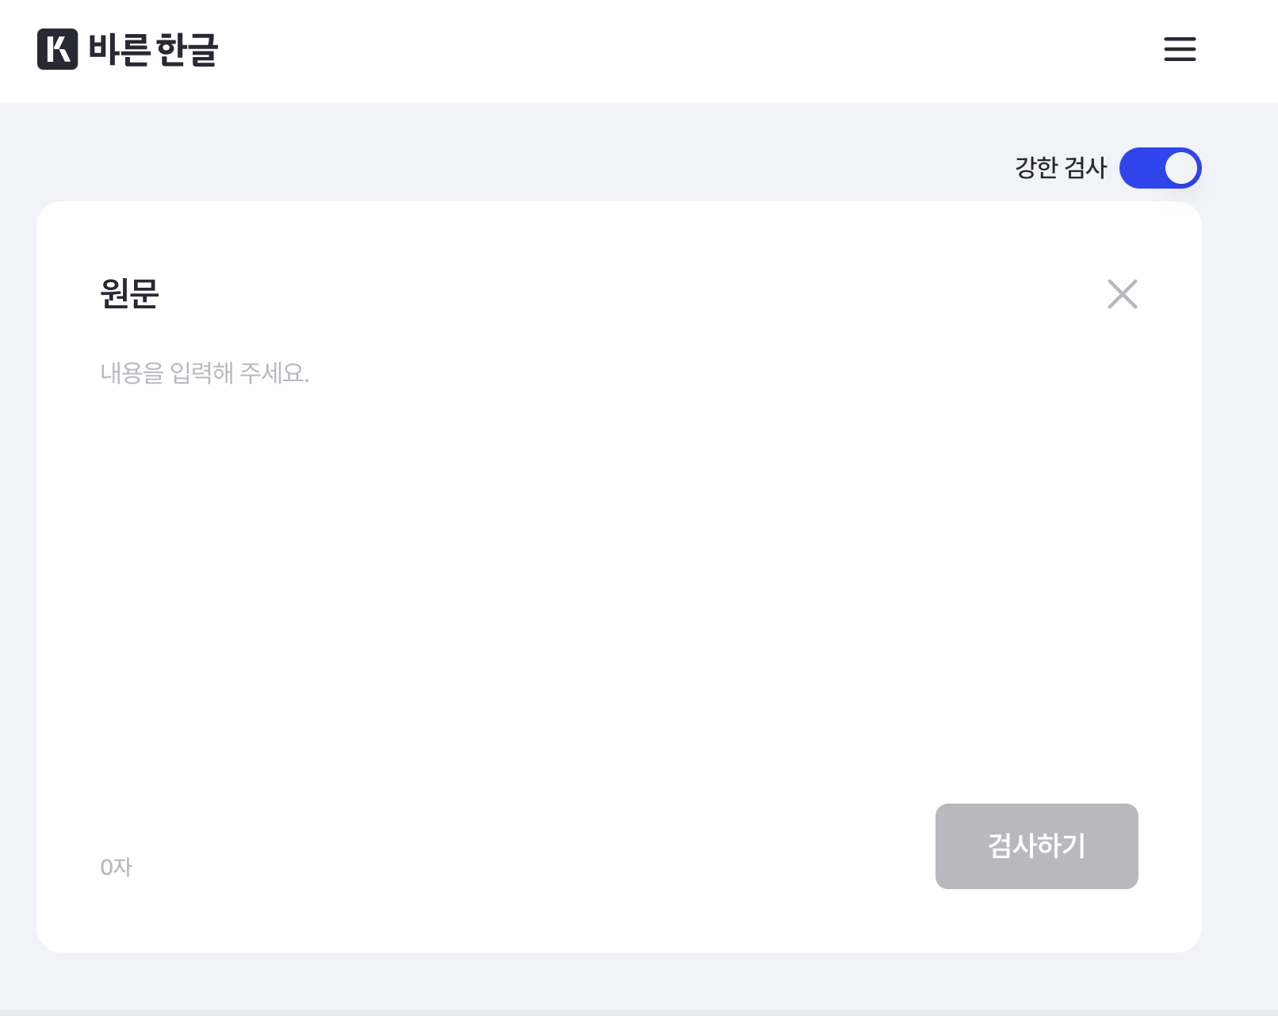Click the 강한 검사 label text

(1060, 167)
